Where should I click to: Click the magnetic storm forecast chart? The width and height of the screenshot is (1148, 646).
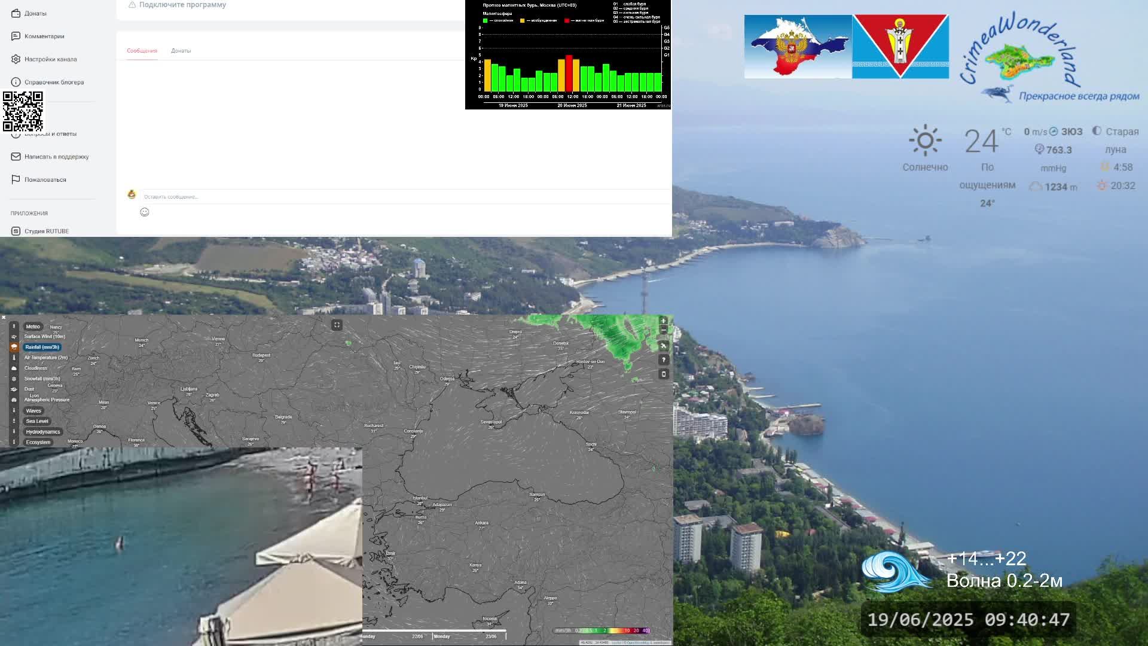(x=568, y=54)
